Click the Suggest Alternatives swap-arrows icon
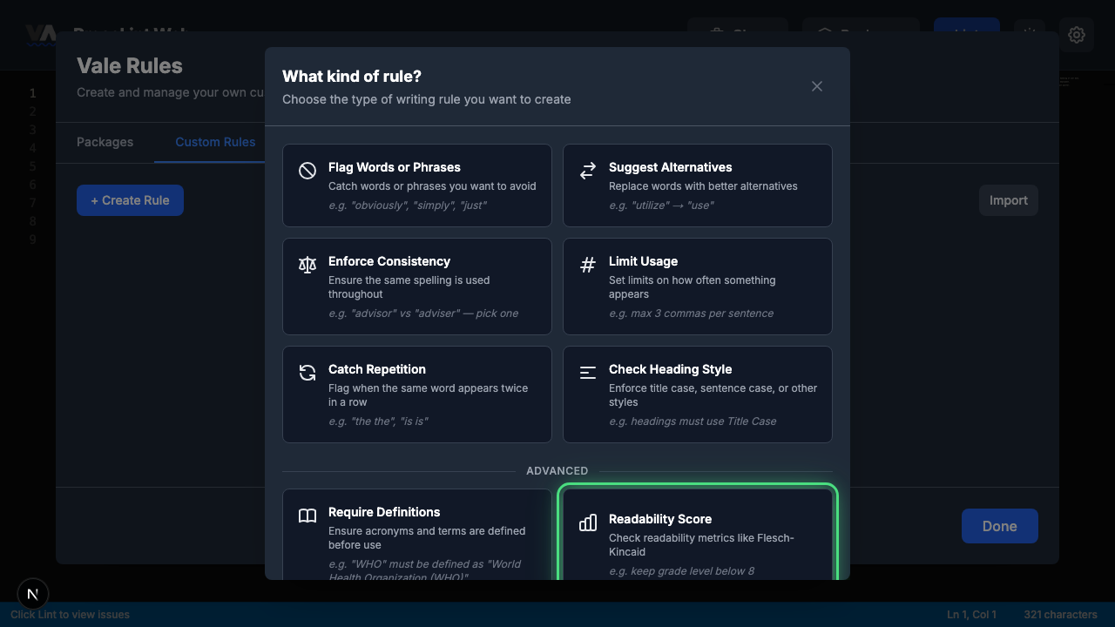 [x=588, y=171]
